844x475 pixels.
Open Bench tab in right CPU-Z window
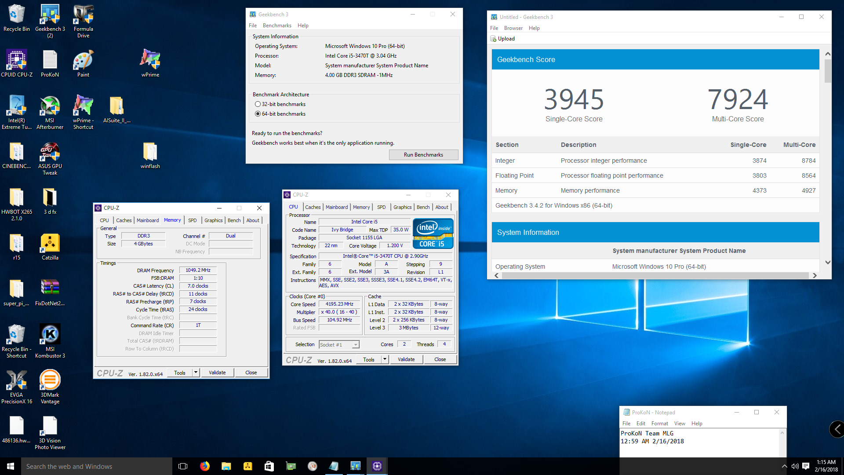pyautogui.click(x=423, y=207)
